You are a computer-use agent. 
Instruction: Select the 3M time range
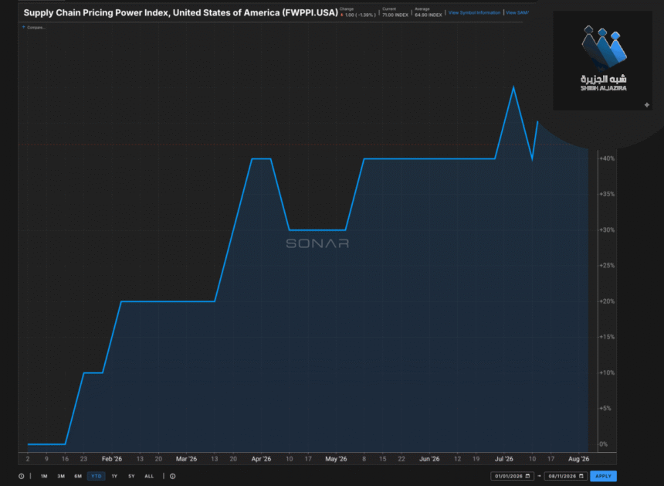[x=61, y=476]
